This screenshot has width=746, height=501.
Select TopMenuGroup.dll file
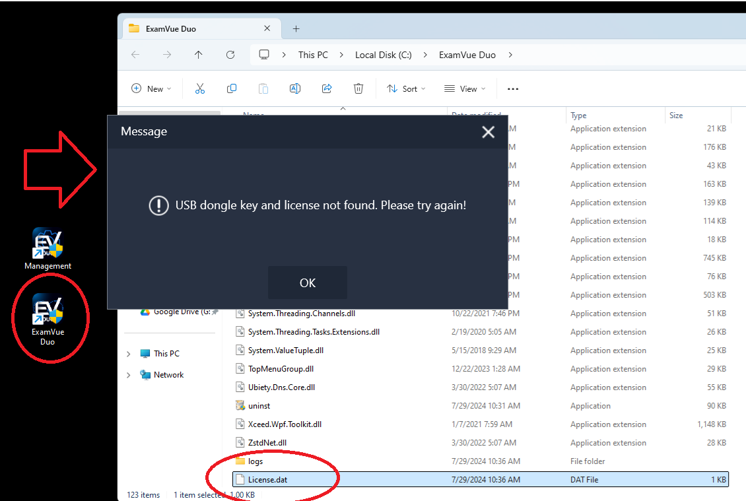[481, 369]
